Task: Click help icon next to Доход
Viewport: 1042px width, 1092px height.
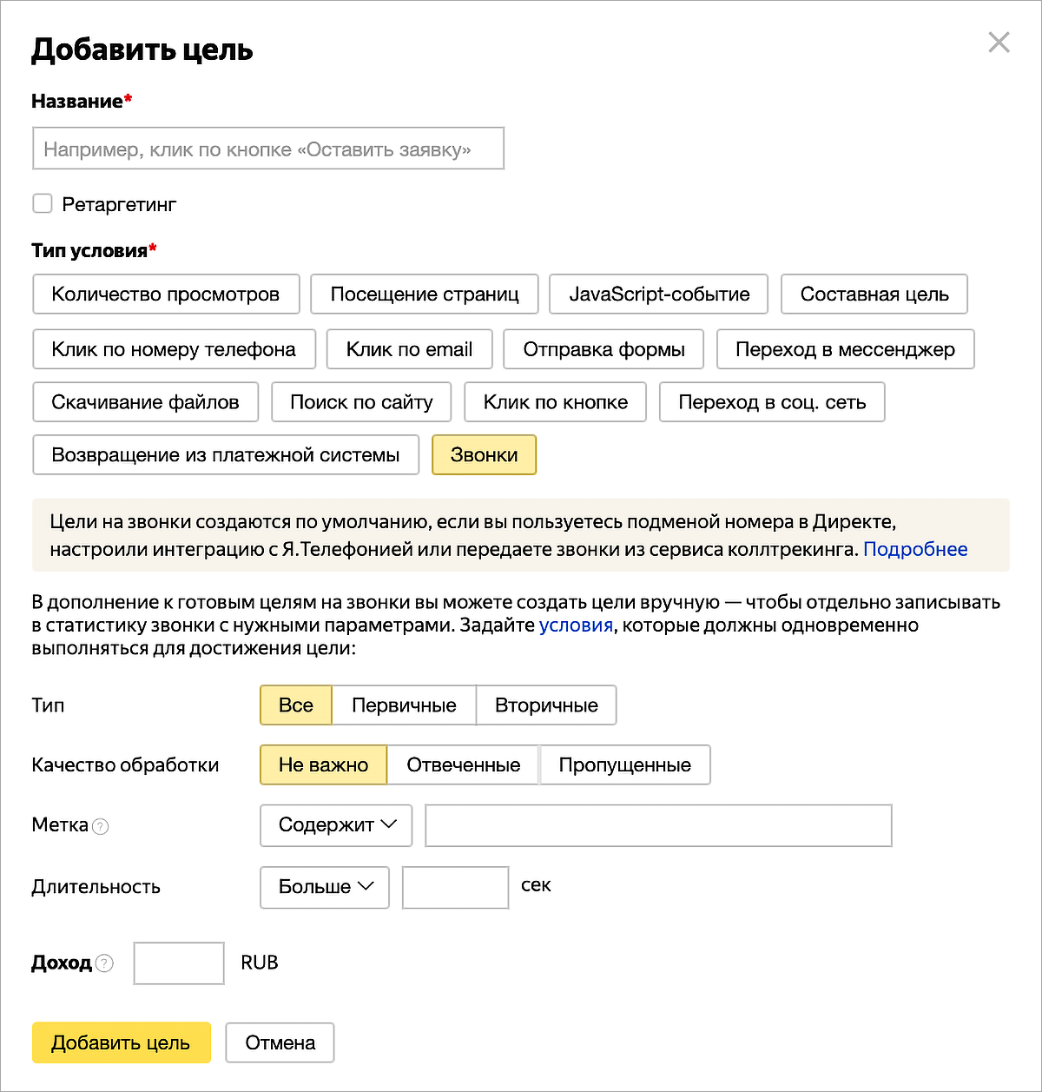Action: [x=104, y=963]
